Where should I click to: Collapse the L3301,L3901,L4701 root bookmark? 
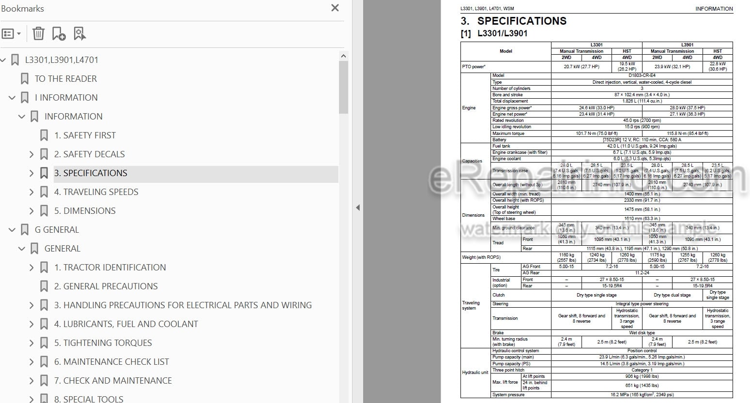point(3,60)
